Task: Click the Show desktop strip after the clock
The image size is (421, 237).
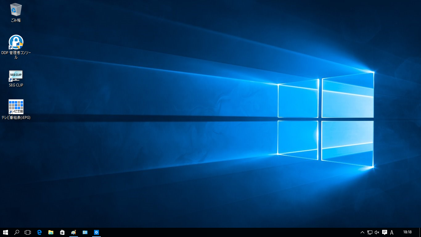Action: (420, 232)
